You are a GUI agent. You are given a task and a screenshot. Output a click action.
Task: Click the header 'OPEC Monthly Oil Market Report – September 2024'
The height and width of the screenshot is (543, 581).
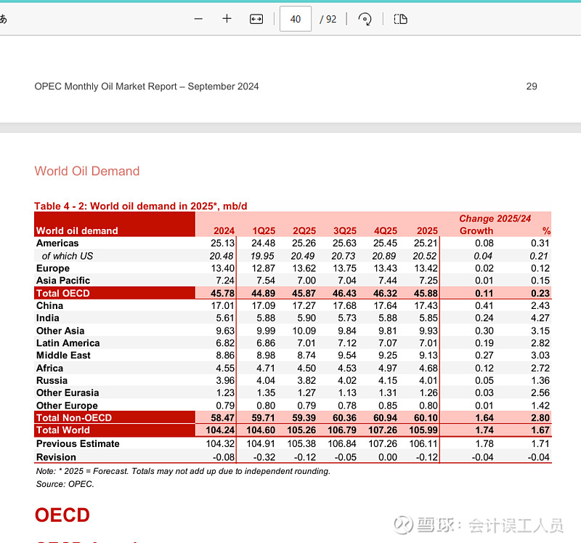click(147, 87)
